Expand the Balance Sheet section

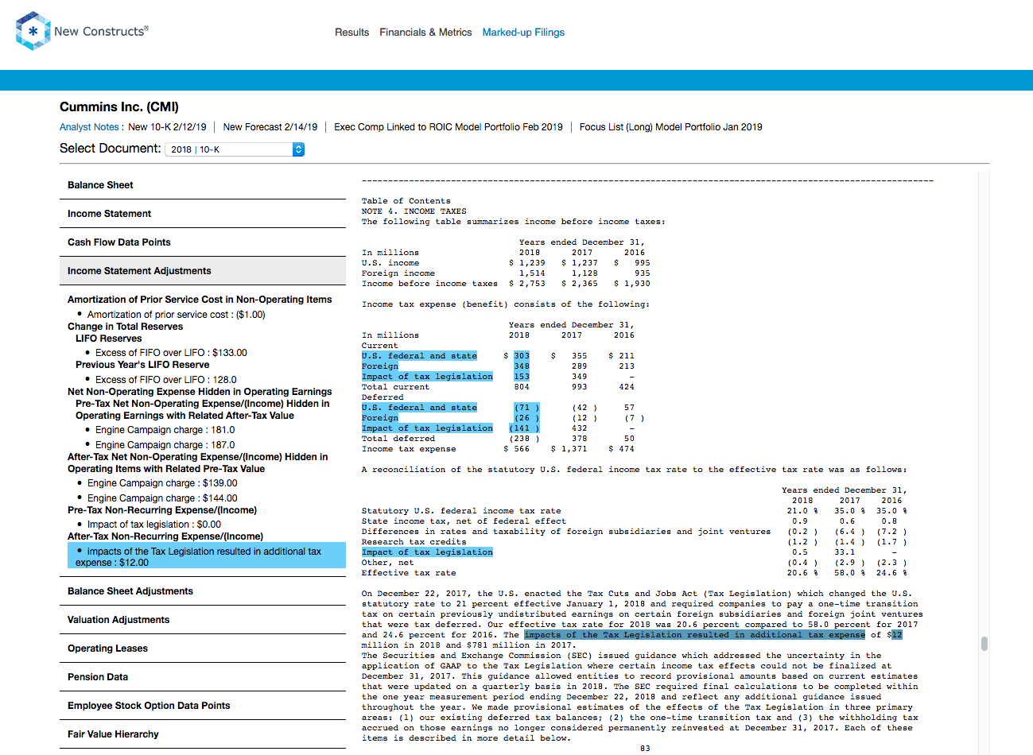203,185
